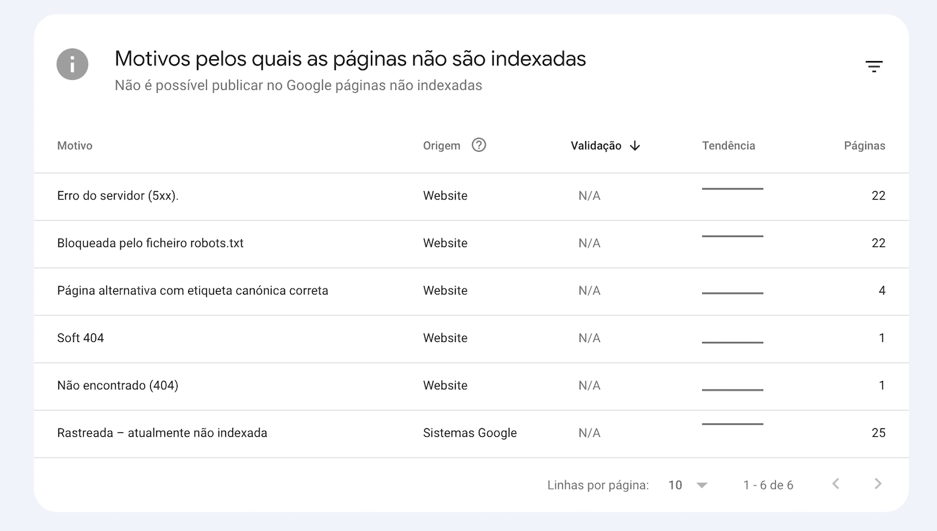
Task: Toggle sort order on the Validação header
Action: click(595, 146)
